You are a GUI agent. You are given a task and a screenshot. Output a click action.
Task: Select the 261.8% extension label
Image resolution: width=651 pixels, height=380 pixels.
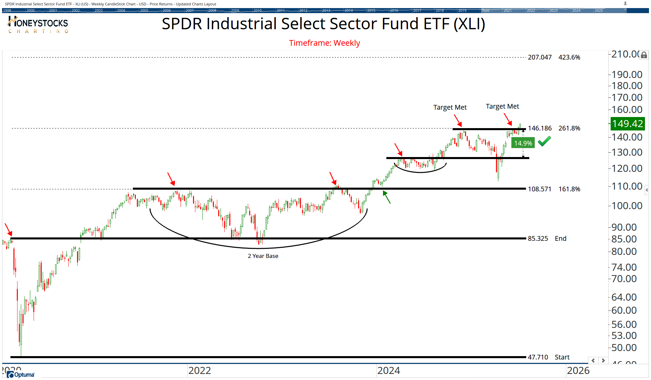coord(570,128)
